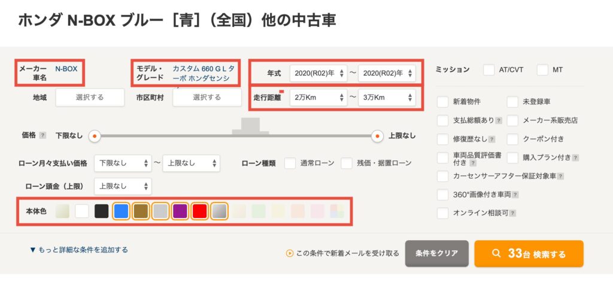Tick the メーカー系販売店 checkbox
613x300 pixels.
[x=512, y=120]
